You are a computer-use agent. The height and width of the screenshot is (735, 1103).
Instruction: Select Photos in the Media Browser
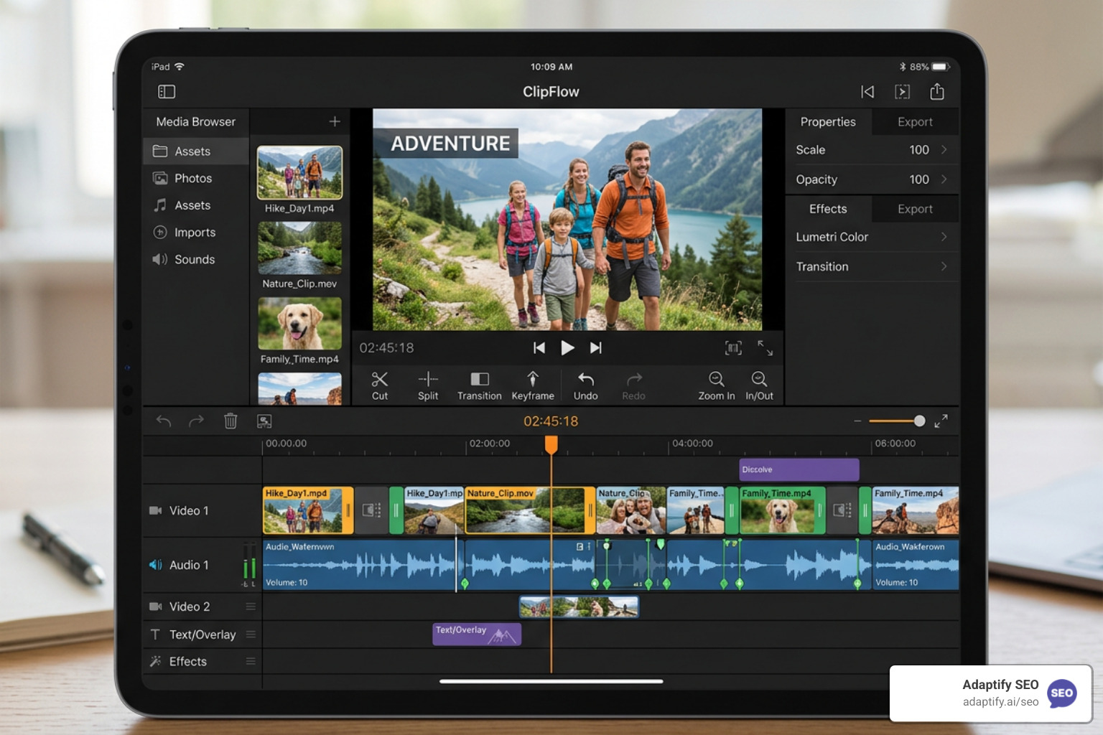[193, 178]
